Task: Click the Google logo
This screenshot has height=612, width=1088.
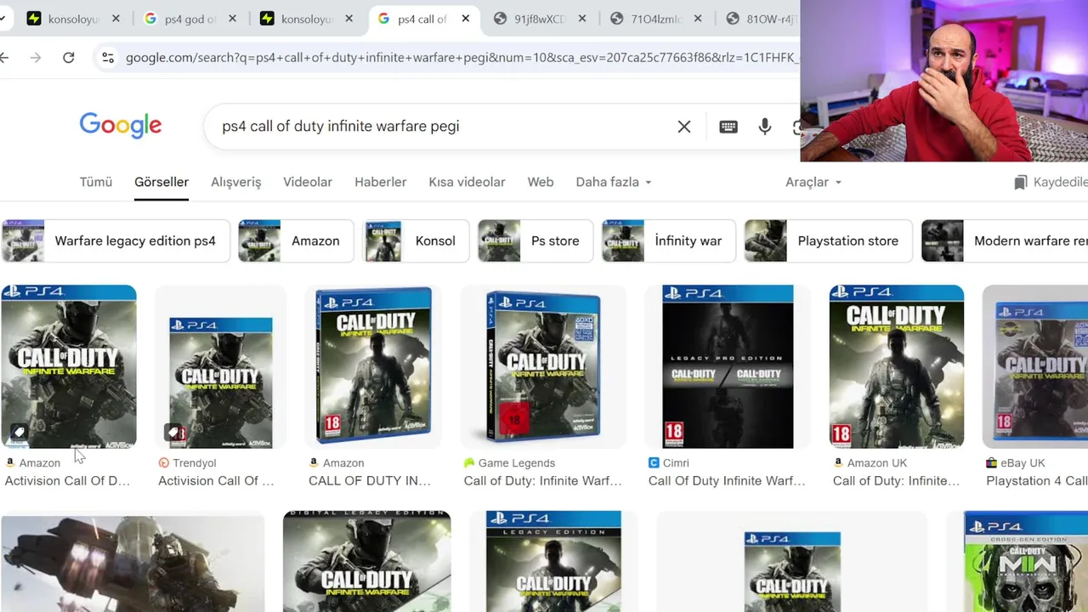Action: [x=121, y=126]
